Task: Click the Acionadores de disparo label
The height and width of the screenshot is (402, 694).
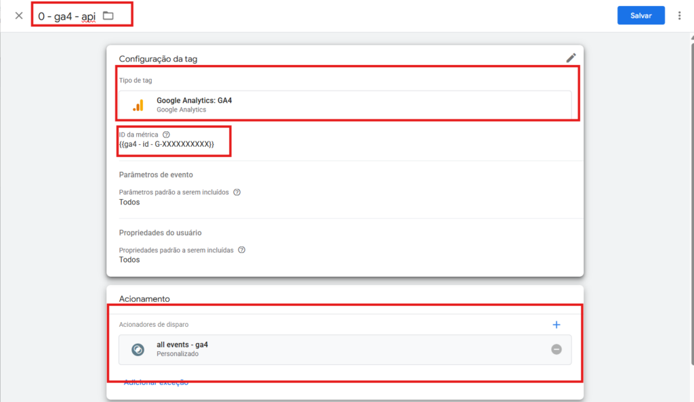Action: click(x=154, y=325)
